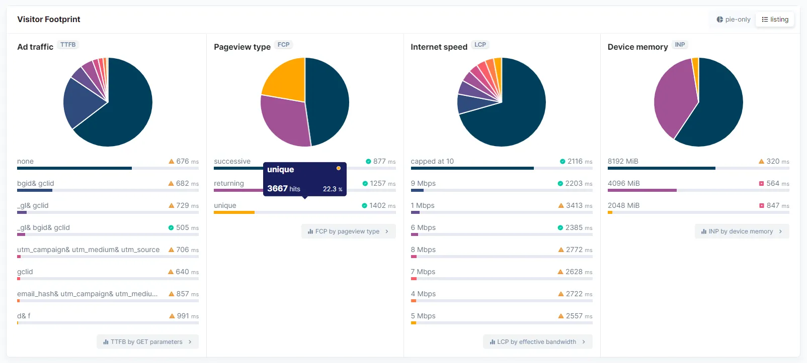The height and width of the screenshot is (363, 807).
Task: Click the TTFB badge beside Ad traffic
Action: point(68,45)
